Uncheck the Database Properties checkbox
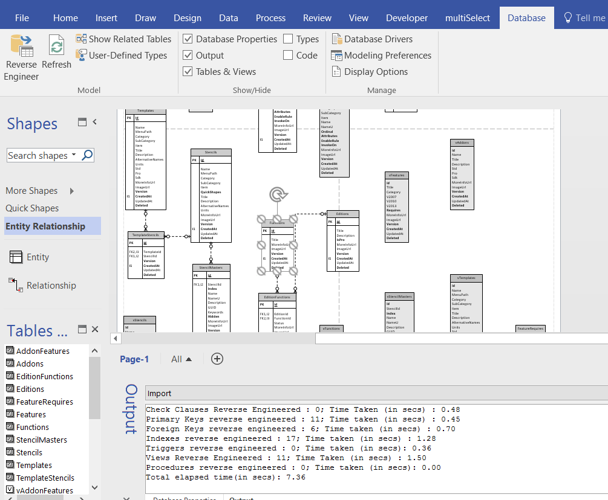Screen dimensions: 608x500 (x=188, y=39)
